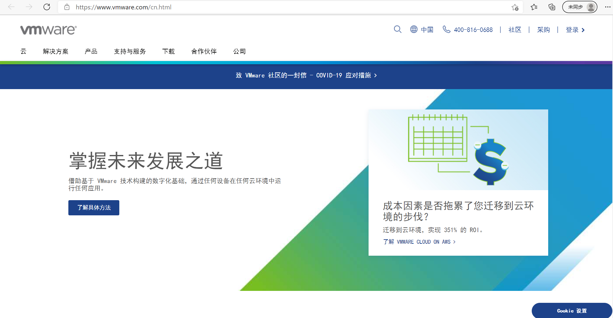
Task: Click the Collections icon in the browser toolbar
Action: (551, 7)
